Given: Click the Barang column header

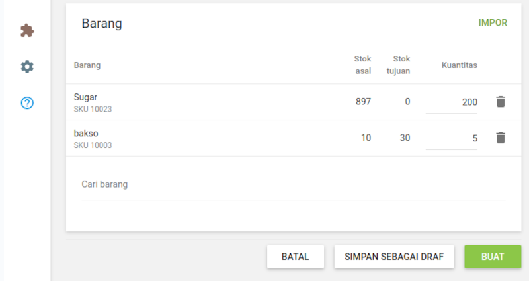Looking at the screenshot, I should pyautogui.click(x=87, y=65).
